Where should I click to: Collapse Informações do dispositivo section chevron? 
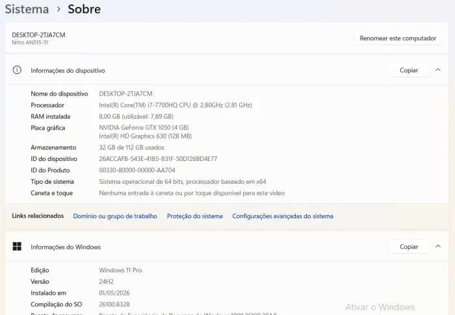(438, 70)
